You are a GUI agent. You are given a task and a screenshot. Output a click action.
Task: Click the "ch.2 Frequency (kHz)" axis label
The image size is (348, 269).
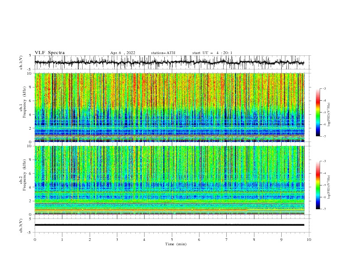coord(23,175)
